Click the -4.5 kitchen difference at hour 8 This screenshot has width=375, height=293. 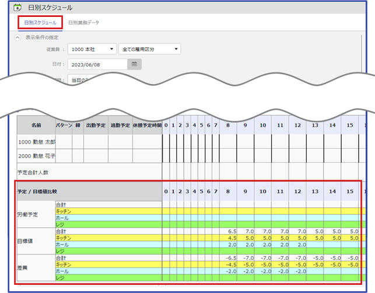pyautogui.click(x=231, y=265)
